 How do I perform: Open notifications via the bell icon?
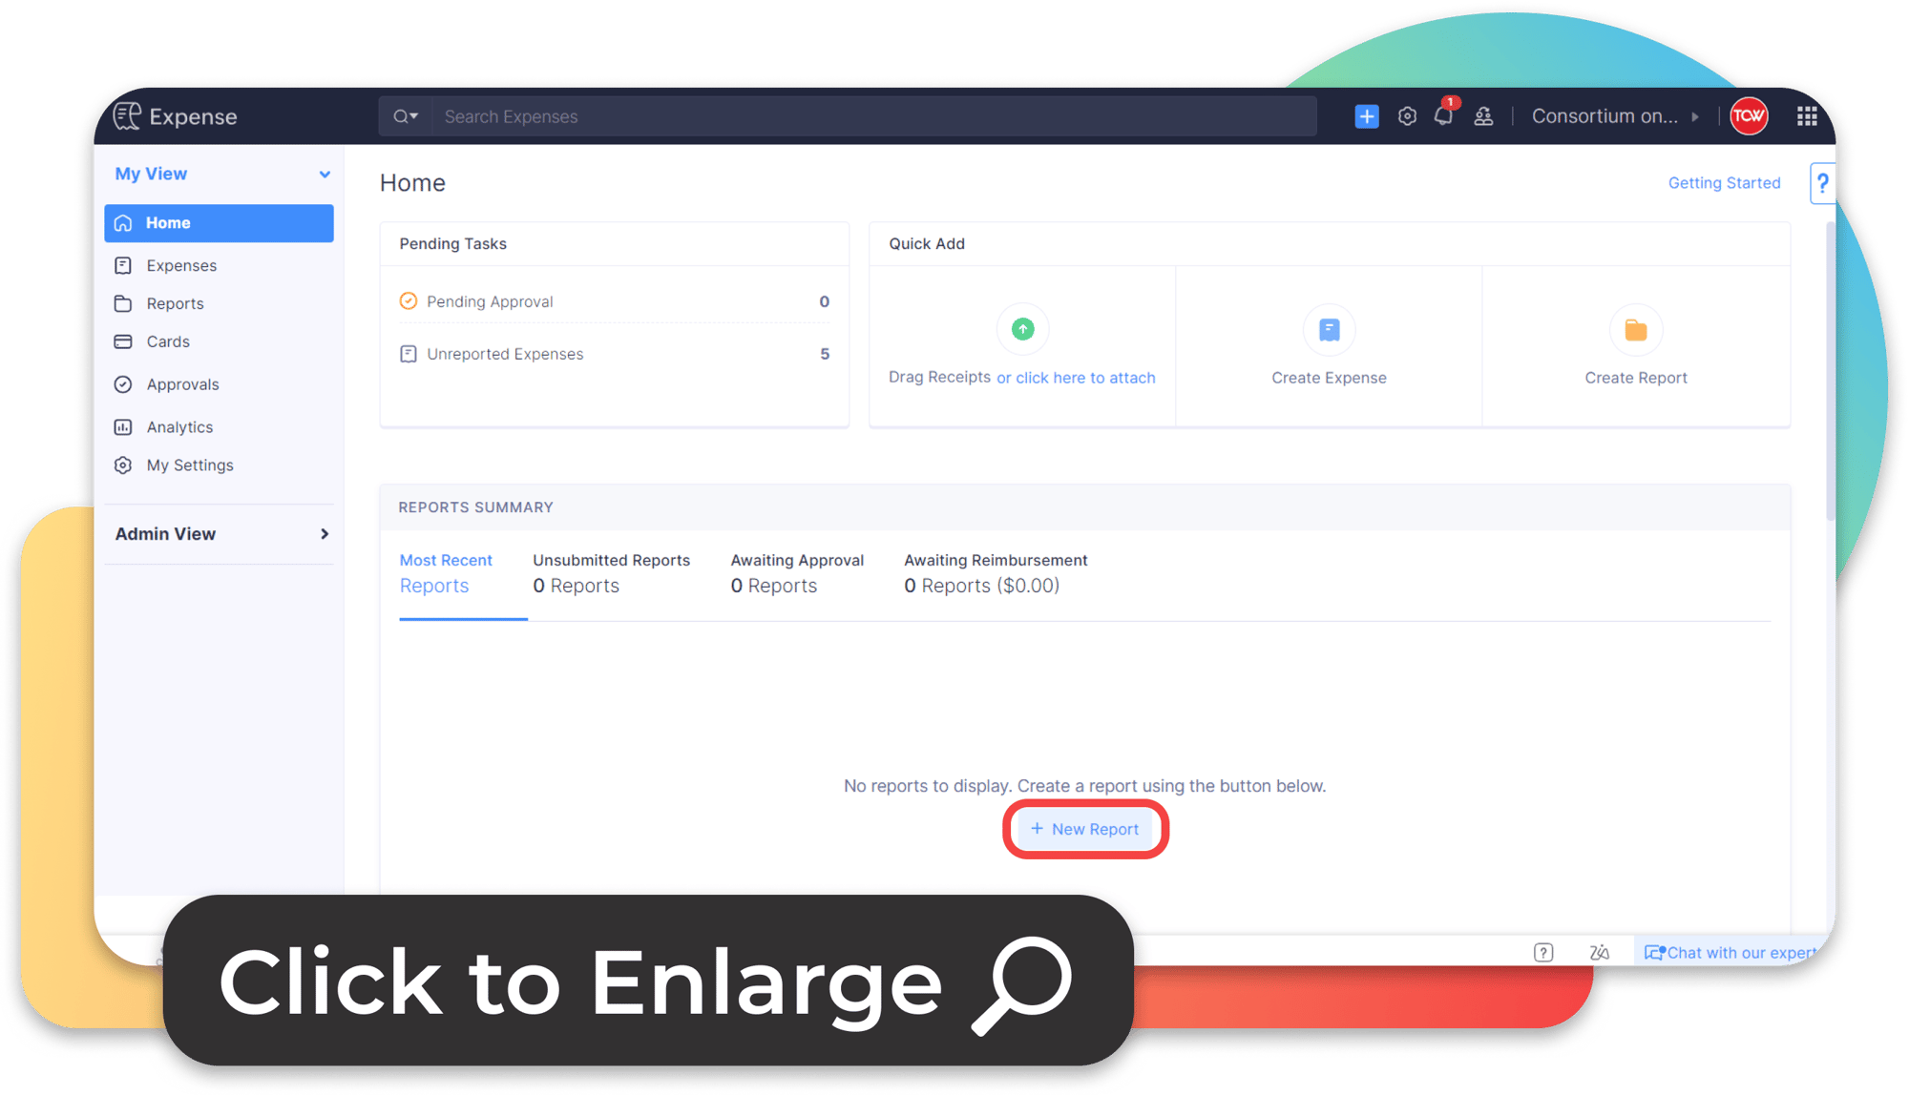point(1442,115)
